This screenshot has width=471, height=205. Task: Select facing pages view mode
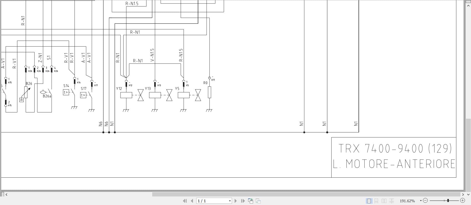tap(384, 201)
